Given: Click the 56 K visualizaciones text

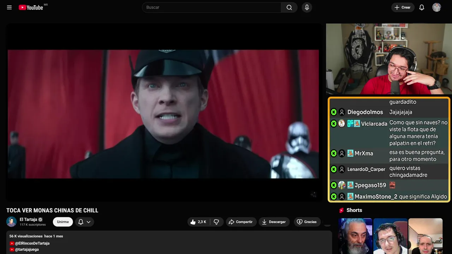Looking at the screenshot, I should [x=26, y=236].
